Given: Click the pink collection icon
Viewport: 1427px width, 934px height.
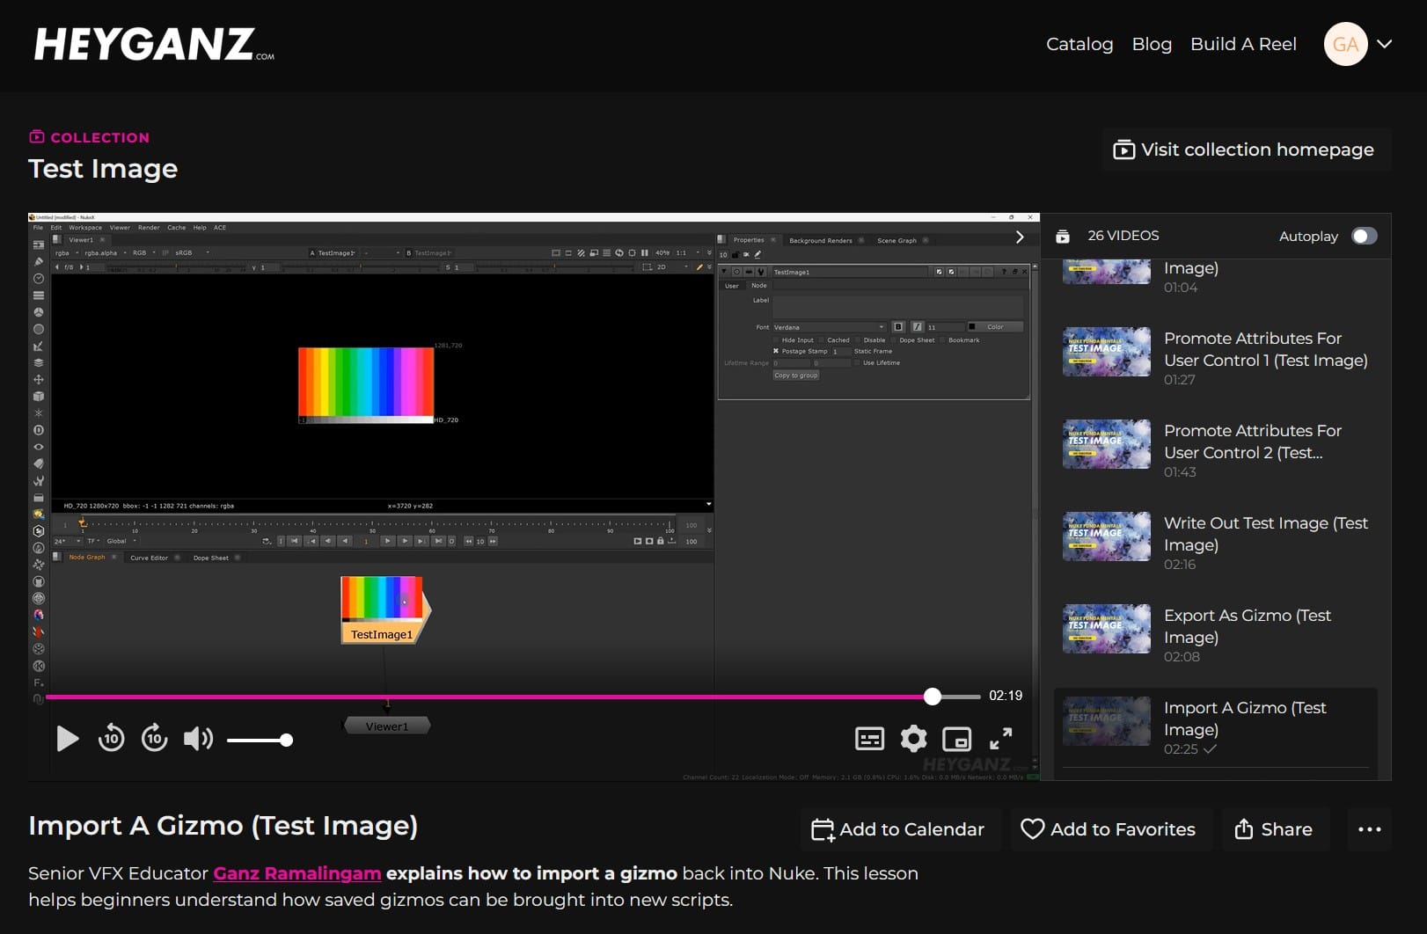Looking at the screenshot, I should click(36, 136).
